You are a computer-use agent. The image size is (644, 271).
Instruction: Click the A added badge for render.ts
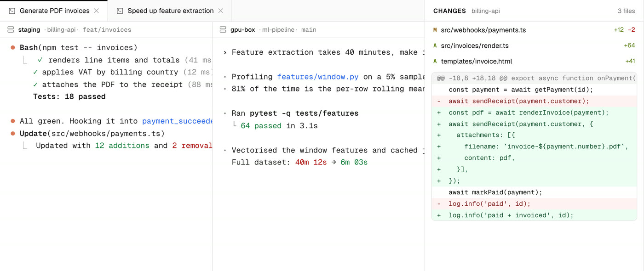click(x=435, y=45)
